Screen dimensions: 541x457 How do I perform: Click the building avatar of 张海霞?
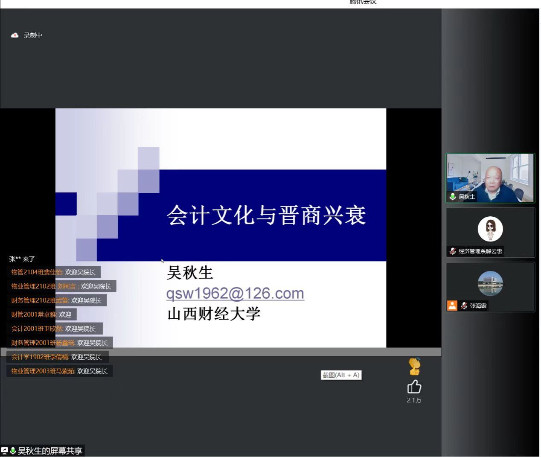490,283
